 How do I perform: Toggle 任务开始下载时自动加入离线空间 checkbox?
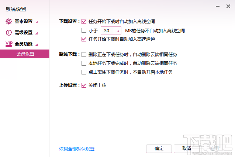[x=84, y=21]
